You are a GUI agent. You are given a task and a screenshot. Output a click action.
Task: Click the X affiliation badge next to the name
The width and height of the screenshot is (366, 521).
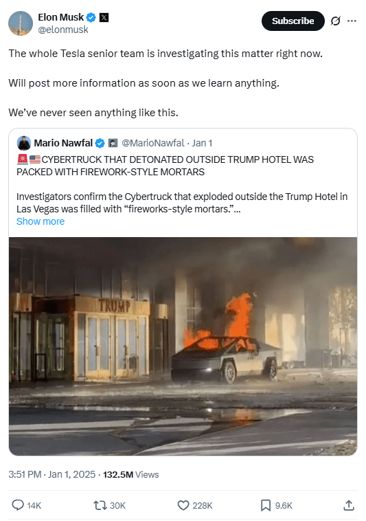(x=104, y=17)
